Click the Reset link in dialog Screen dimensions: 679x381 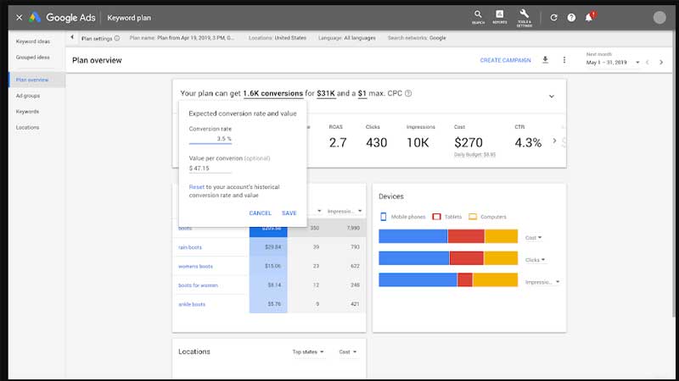pyautogui.click(x=197, y=187)
